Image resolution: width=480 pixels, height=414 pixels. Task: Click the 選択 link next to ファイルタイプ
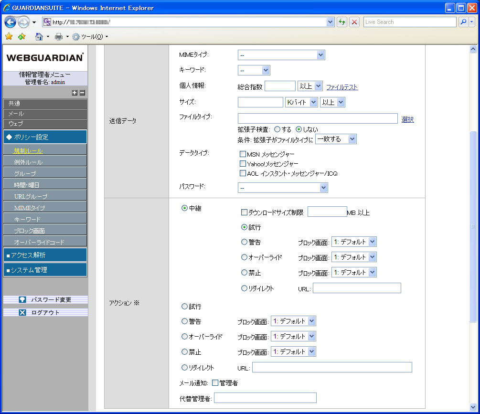tap(407, 119)
